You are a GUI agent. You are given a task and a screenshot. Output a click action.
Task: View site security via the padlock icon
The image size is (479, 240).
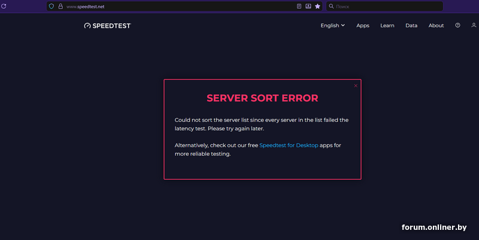point(60,6)
